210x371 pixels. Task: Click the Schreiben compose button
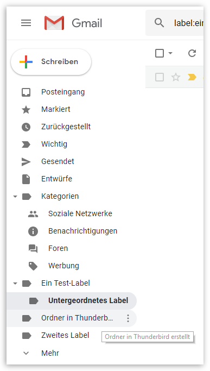[51, 62]
